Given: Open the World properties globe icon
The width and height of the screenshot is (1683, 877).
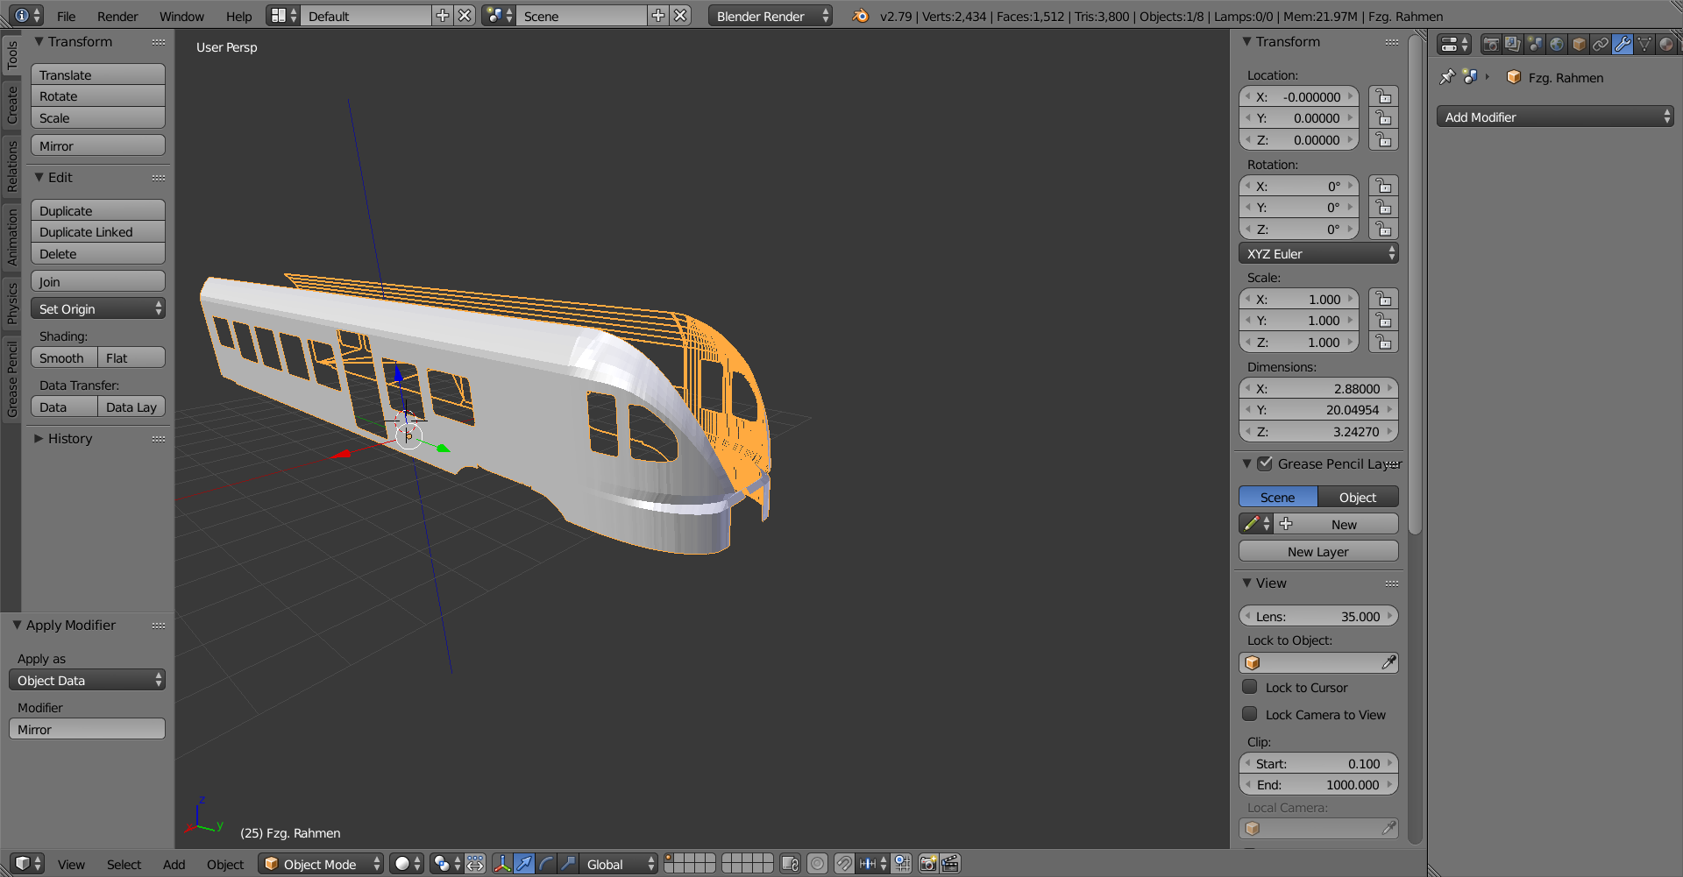Looking at the screenshot, I should pos(1557,45).
